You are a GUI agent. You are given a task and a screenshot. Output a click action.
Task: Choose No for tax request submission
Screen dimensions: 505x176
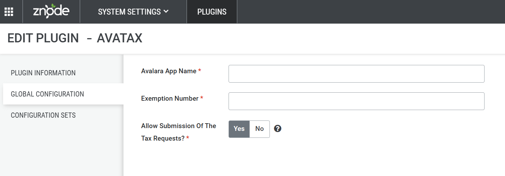pyautogui.click(x=259, y=129)
